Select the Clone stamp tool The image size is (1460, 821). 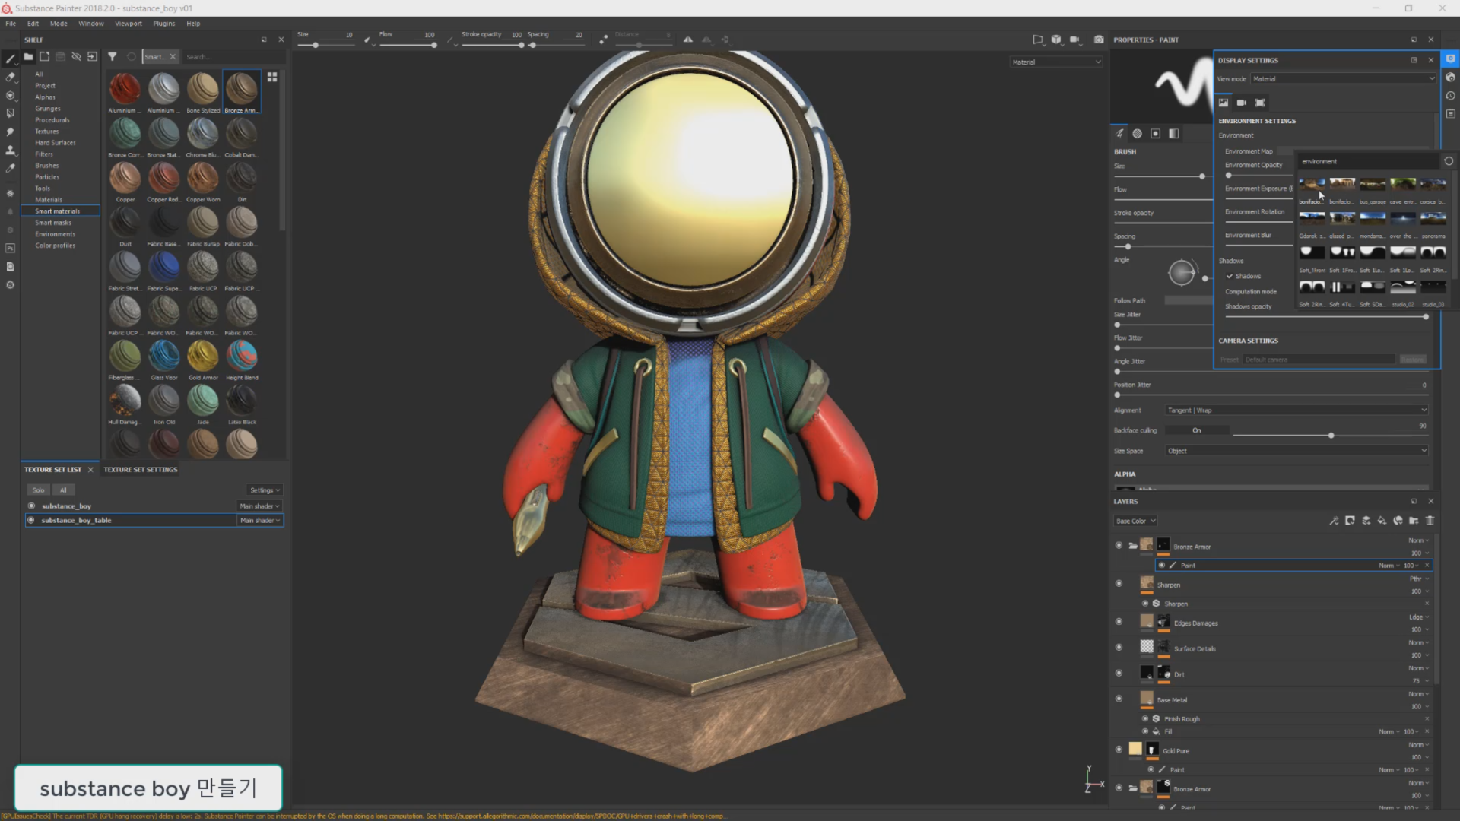[10, 150]
